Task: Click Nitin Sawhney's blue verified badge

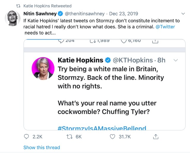Action: 61,14
